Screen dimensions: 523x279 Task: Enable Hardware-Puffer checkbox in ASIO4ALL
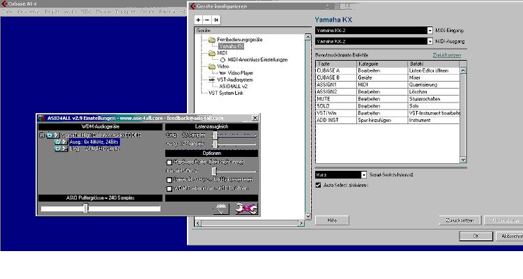pos(169,163)
